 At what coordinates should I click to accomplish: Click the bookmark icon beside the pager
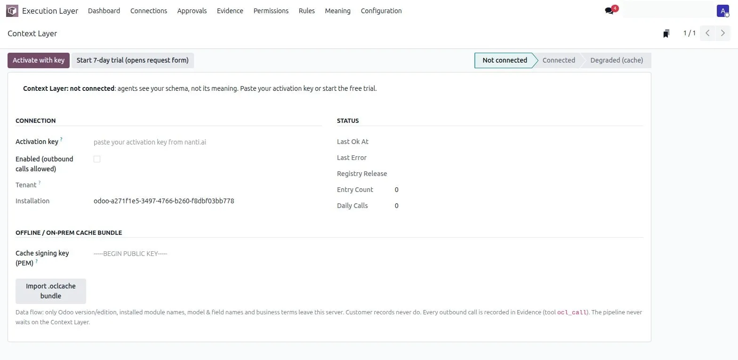tap(666, 33)
